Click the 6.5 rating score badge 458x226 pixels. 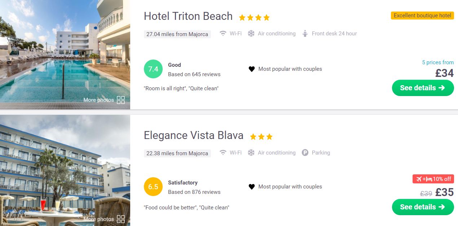pos(153,187)
